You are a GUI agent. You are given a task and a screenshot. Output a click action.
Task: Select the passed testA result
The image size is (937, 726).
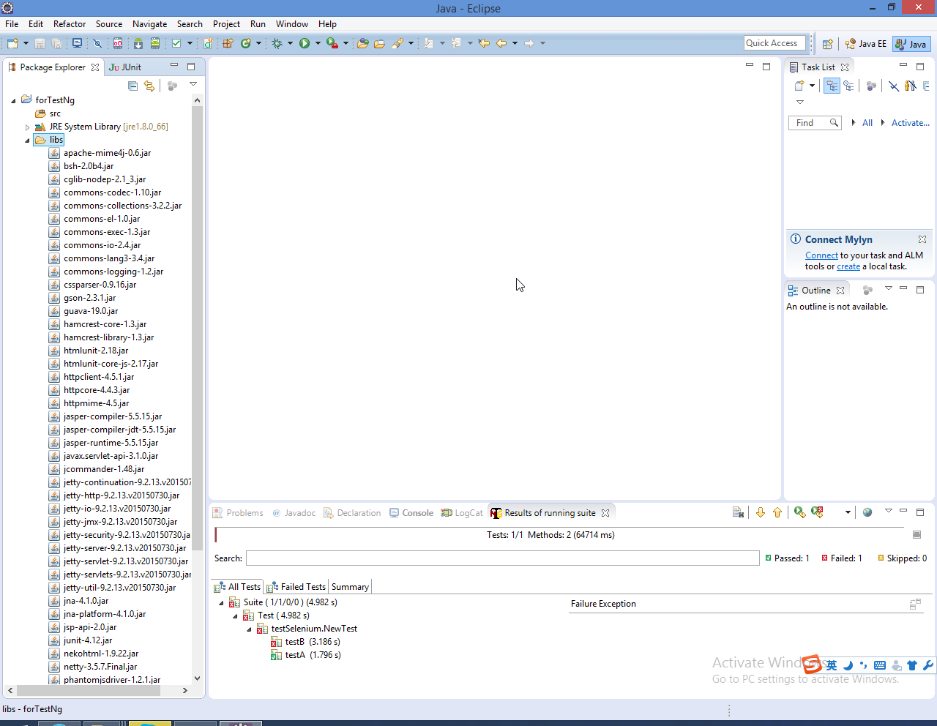point(305,655)
